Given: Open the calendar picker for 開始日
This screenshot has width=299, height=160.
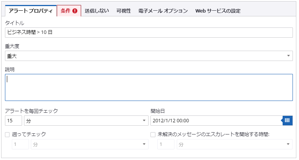Looking at the screenshot, I should pos(287,120).
